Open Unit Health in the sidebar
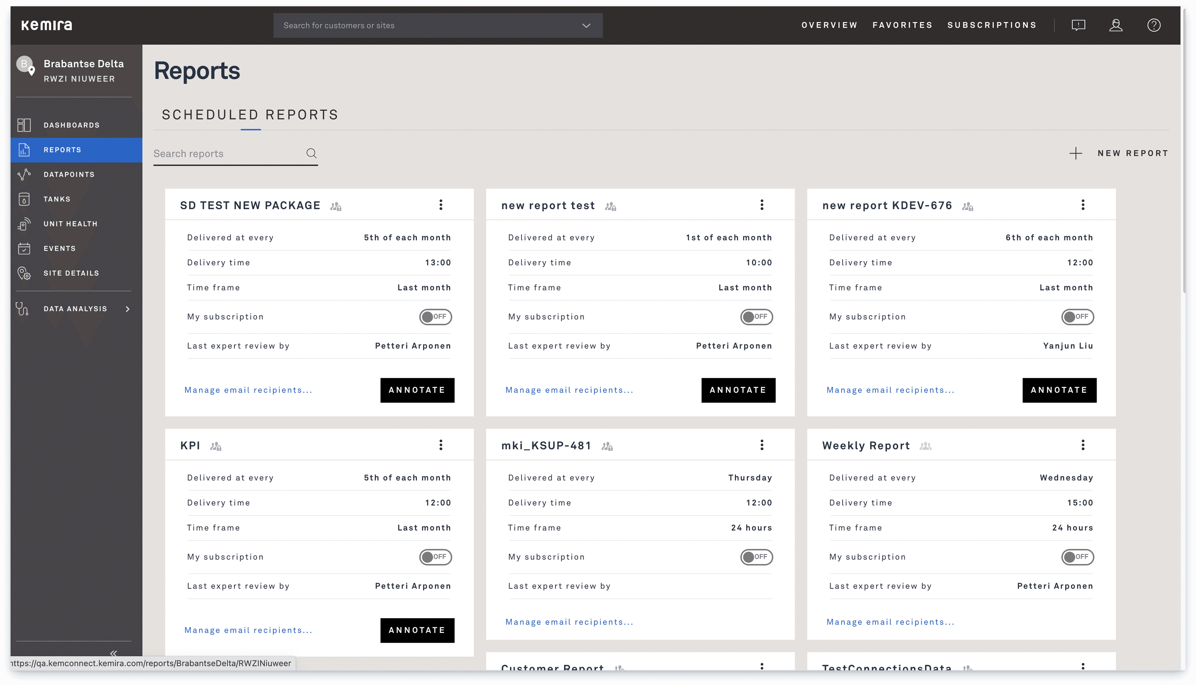Viewport: 1196px width, 685px height. point(70,224)
